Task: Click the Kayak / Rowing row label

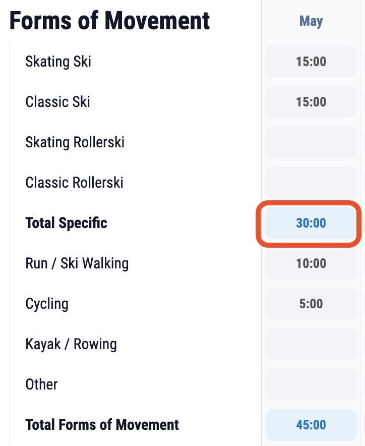Action: pos(71,345)
